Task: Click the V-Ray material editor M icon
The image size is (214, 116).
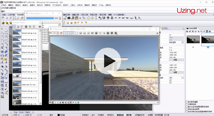Action: 3,23
